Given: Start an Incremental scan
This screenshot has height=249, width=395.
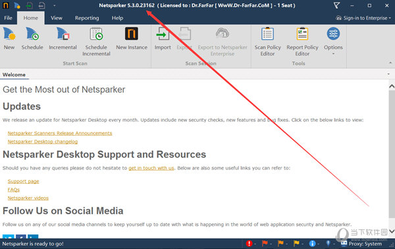Looking at the screenshot, I should click(63, 38).
